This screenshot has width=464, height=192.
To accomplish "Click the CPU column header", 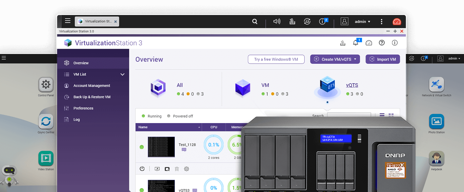I will pyautogui.click(x=214, y=127).
